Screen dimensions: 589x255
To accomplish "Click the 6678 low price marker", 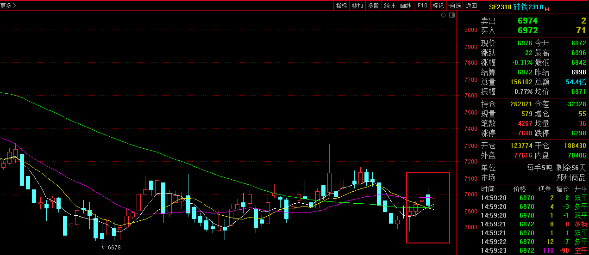I will tap(113, 248).
